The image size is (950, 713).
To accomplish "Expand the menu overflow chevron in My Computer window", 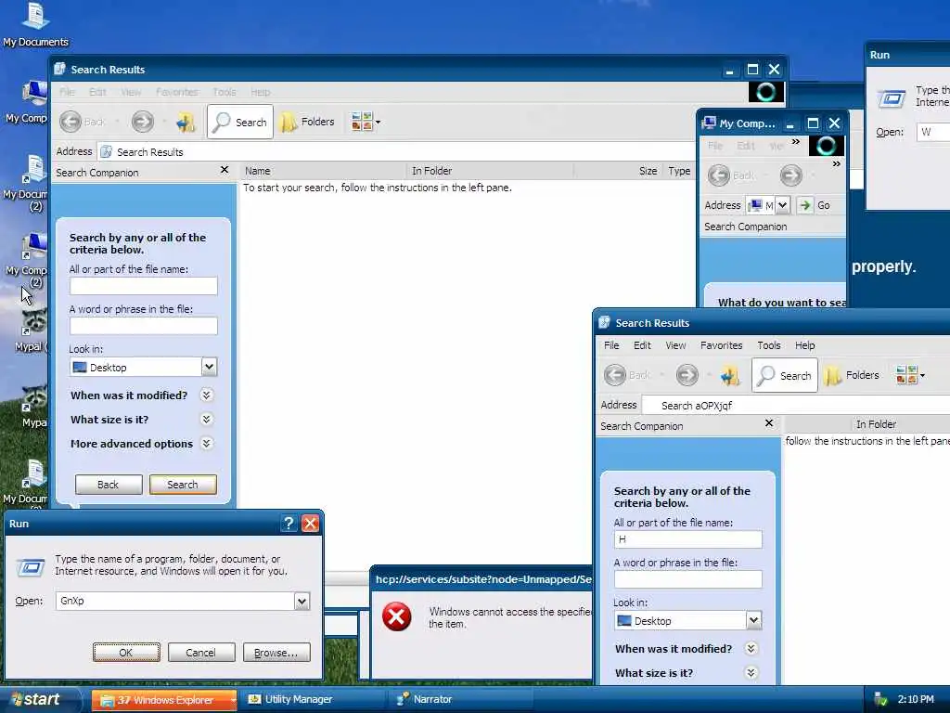I will [x=795, y=142].
